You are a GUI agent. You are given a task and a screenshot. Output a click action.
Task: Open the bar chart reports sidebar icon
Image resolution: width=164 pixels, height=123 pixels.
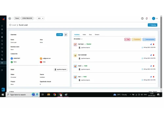point(2,59)
